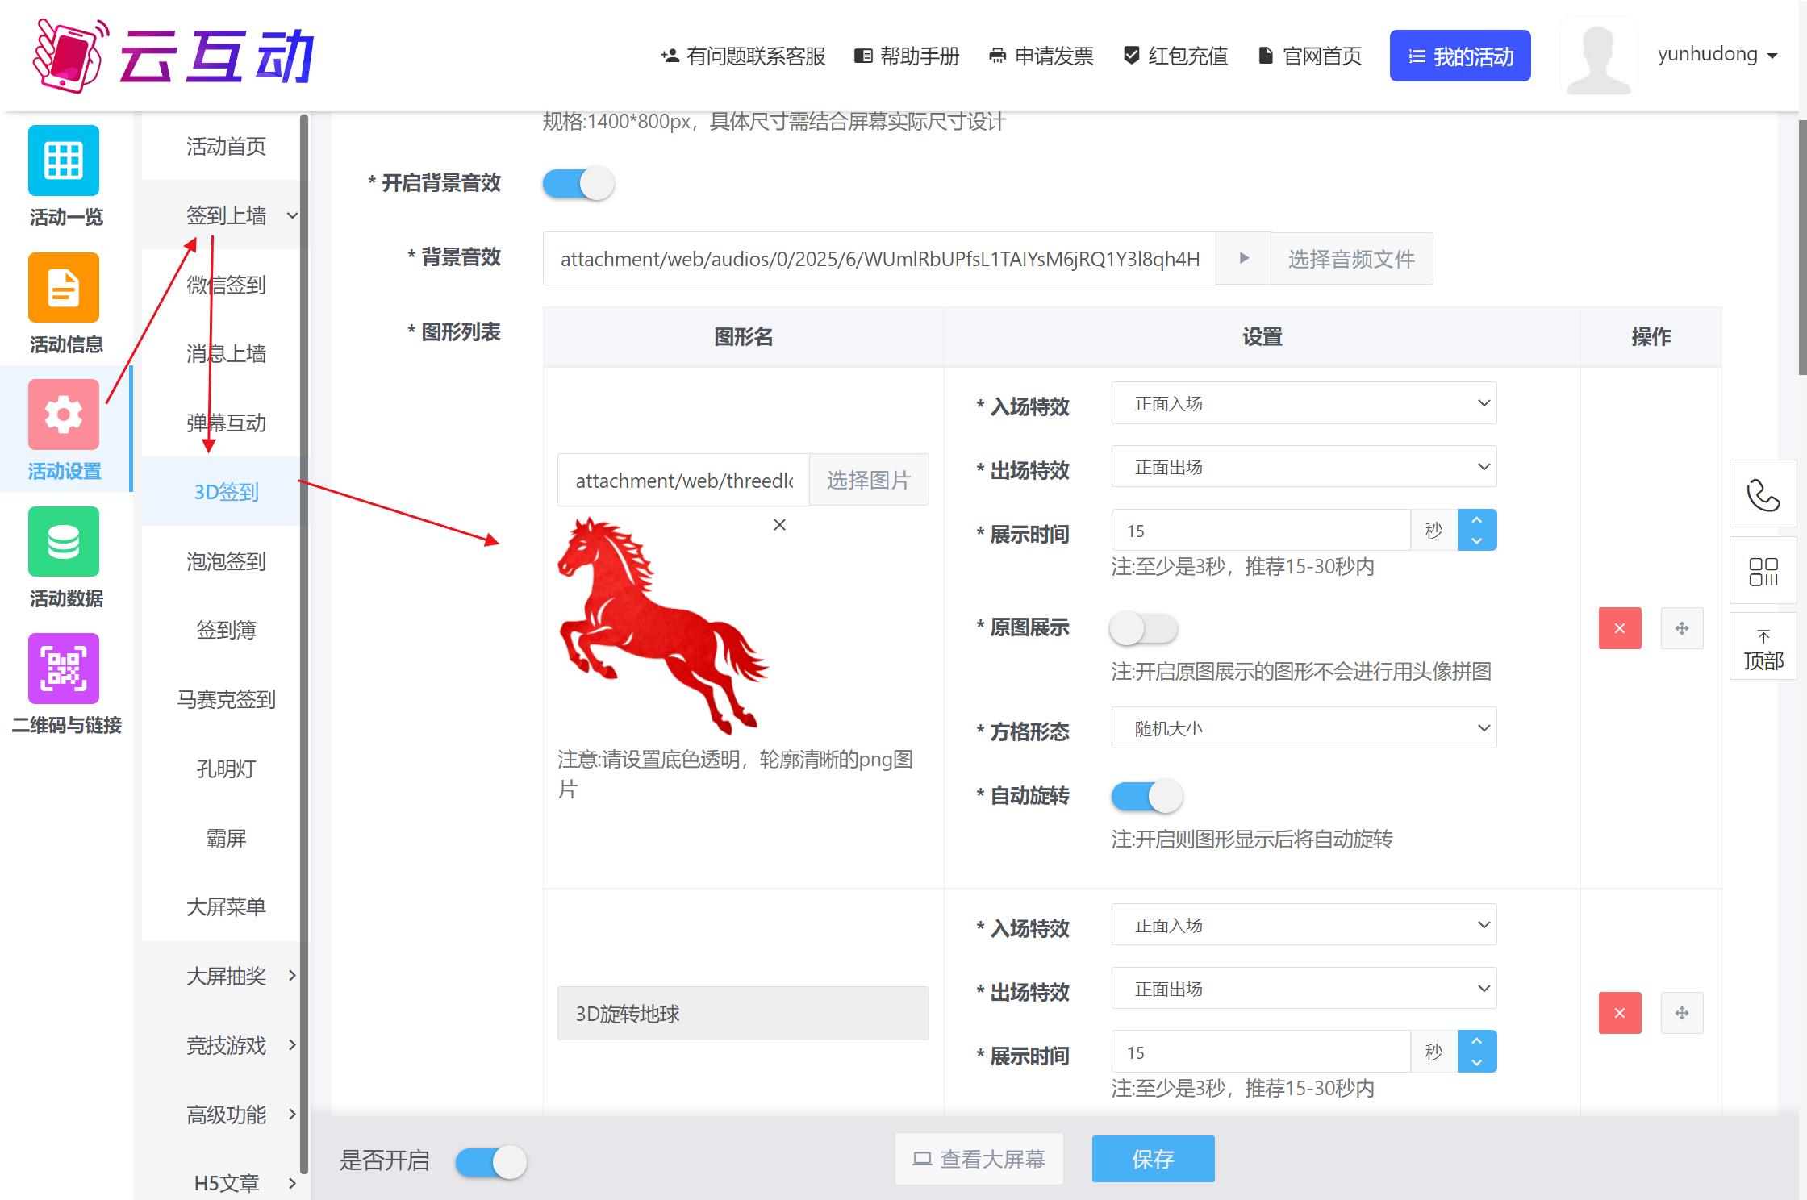Click the 保存 save button

coord(1153,1159)
